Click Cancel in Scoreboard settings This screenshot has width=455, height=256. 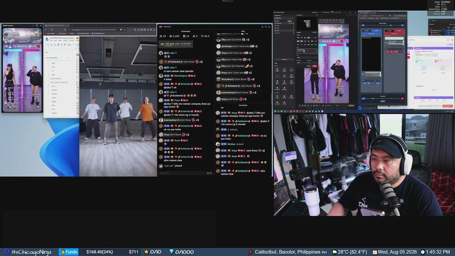[309, 66]
